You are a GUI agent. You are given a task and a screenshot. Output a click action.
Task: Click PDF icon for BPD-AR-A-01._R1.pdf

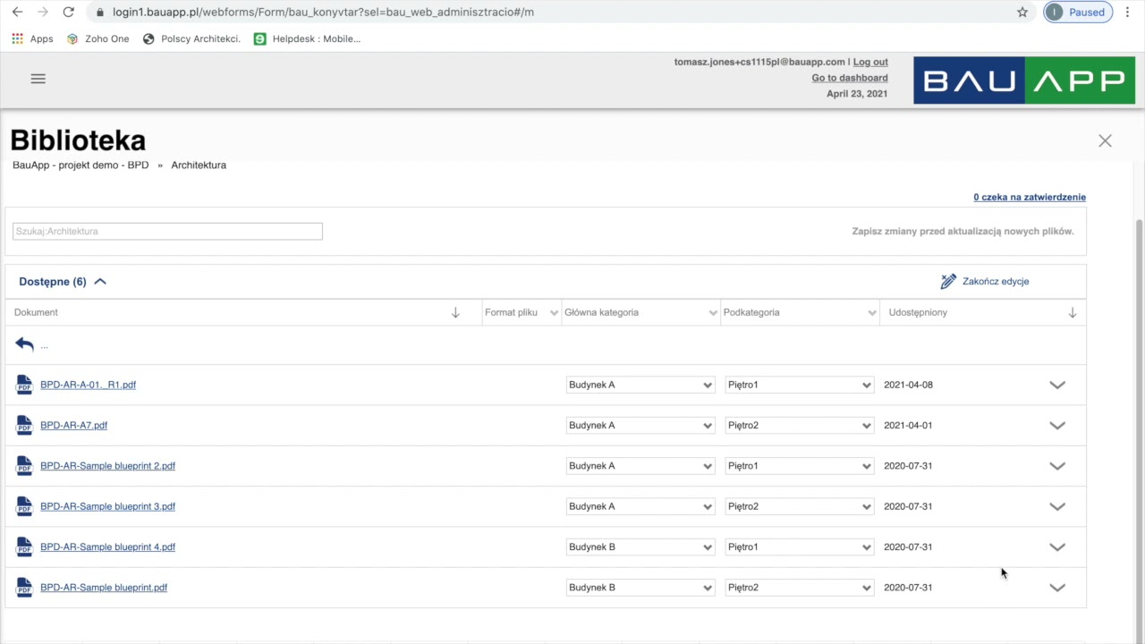tap(24, 385)
